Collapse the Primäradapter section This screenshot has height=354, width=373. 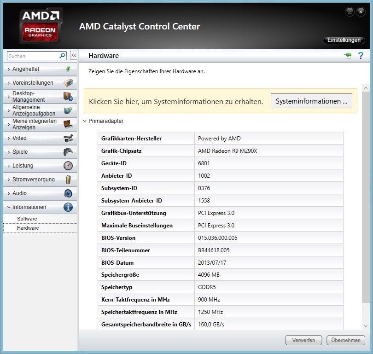click(x=85, y=121)
